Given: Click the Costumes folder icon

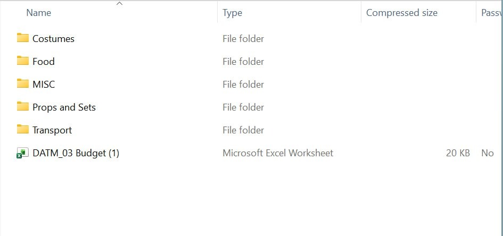Looking at the screenshot, I should pos(22,38).
